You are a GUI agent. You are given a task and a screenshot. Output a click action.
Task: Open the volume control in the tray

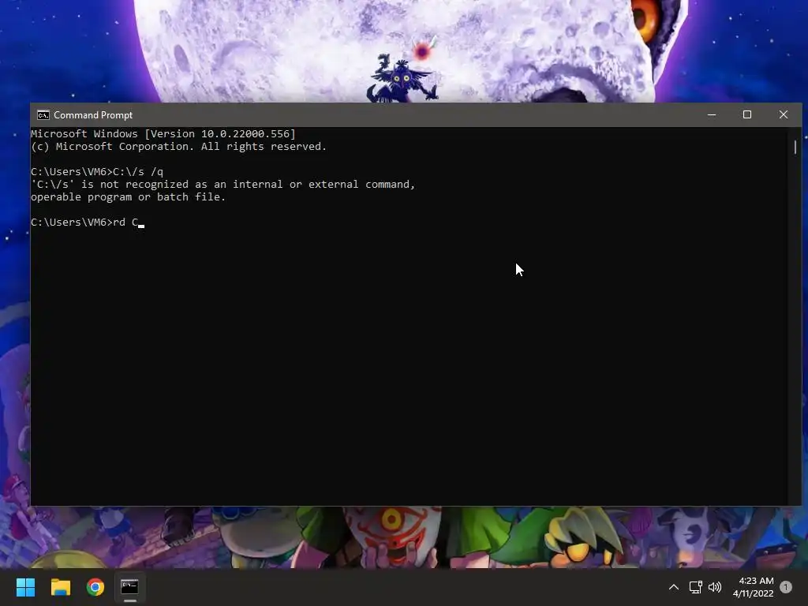point(715,587)
